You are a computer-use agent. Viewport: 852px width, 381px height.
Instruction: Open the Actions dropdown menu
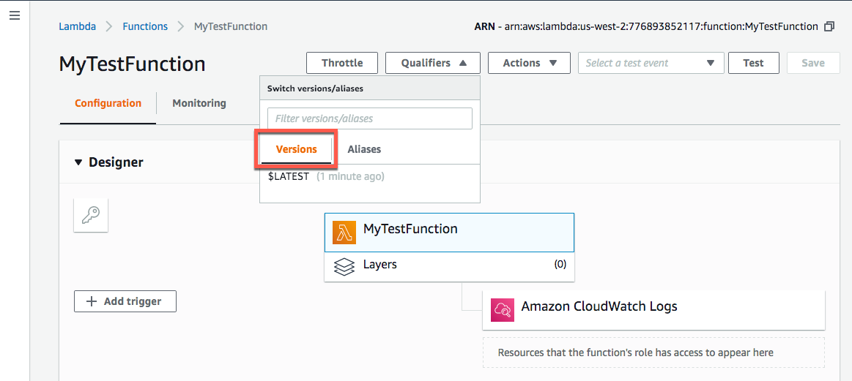[x=529, y=63]
